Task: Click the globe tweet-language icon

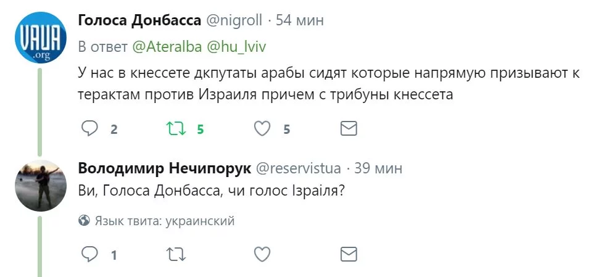Action: 84,220
